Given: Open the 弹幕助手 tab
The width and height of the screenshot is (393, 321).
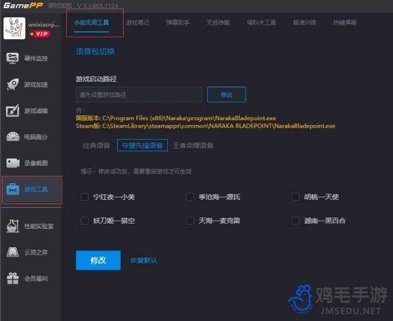Looking at the screenshot, I should 178,23.
